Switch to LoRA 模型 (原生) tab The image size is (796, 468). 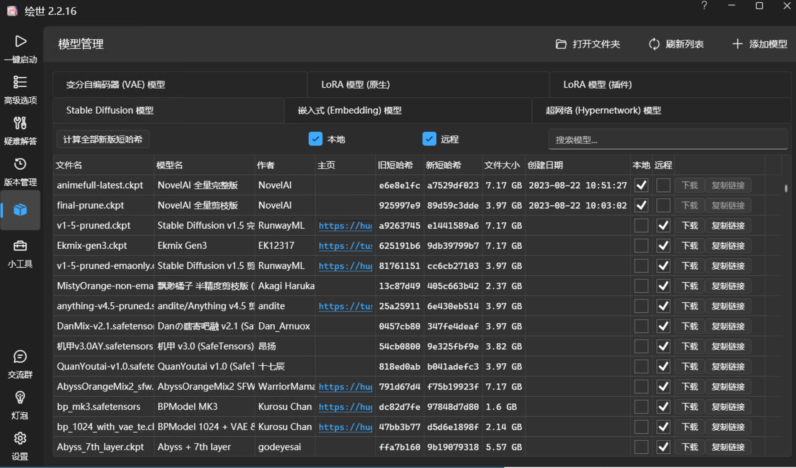(x=428, y=84)
